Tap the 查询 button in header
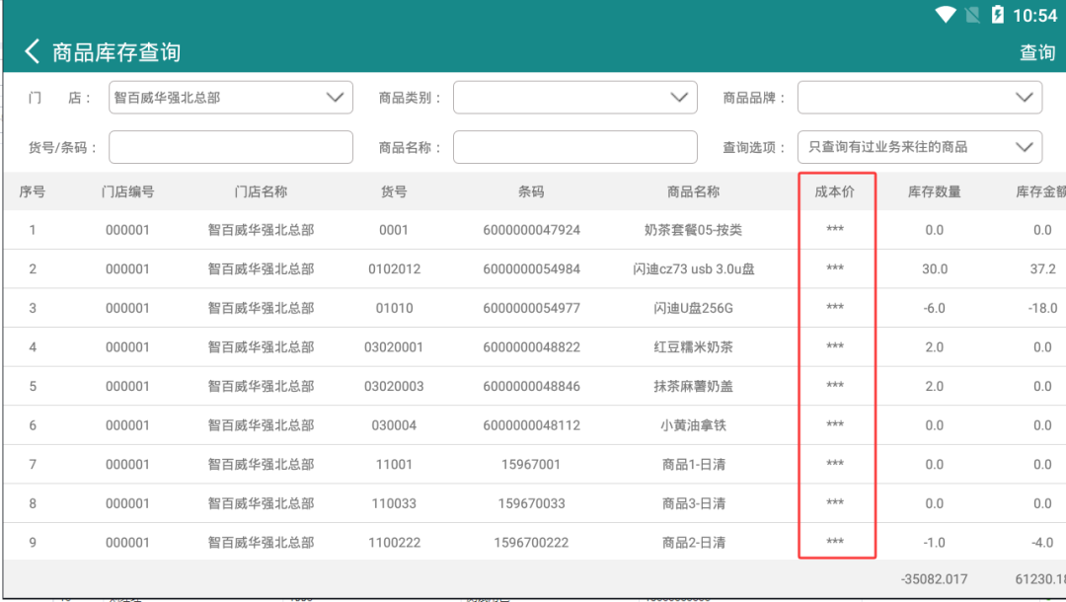The height and width of the screenshot is (602, 1066). point(1037,52)
